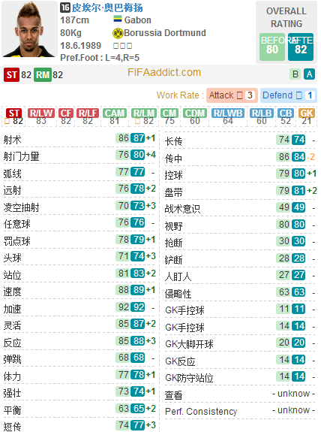
Task: Select the GK position rating badge
Action: pos(307,116)
